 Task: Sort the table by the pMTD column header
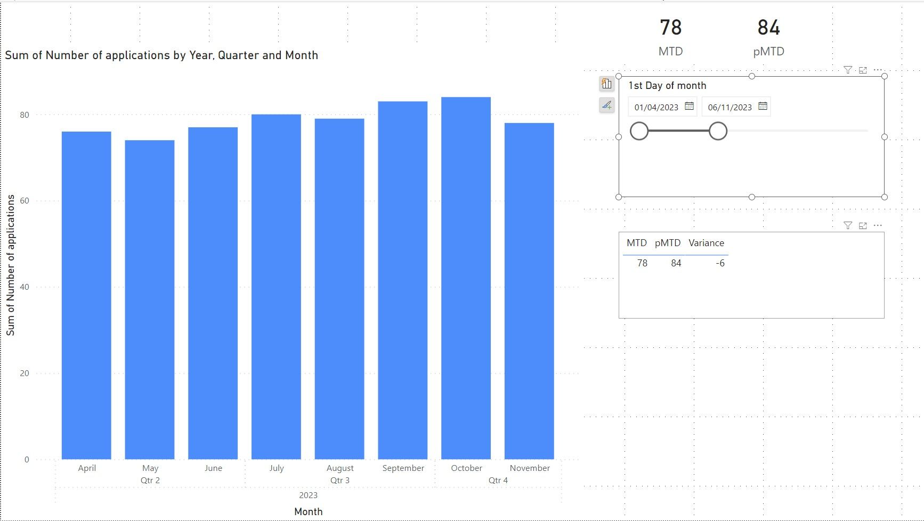coord(667,243)
